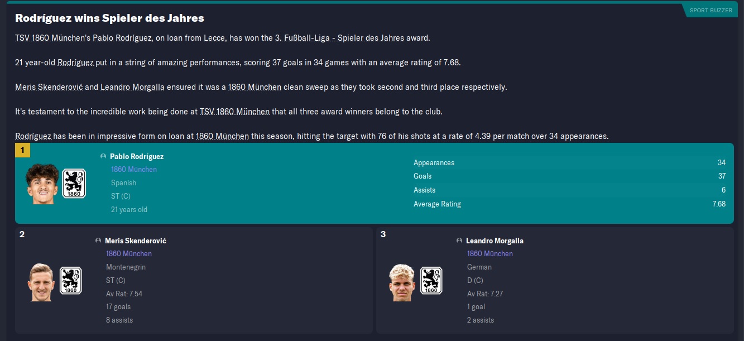Open the 1860 München link under Leandro Morgalla's name
744x341 pixels.
coord(490,253)
